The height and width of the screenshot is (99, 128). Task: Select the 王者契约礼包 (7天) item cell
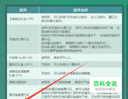tap(23, 19)
